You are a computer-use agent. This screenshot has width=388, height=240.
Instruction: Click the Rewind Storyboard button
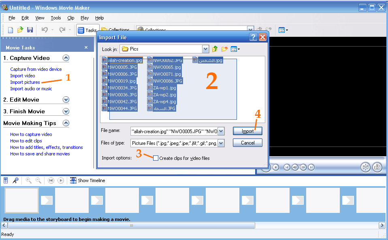click(x=51, y=181)
